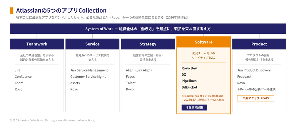
Task: Click Talent in the Strategy list
Action: pos(131,83)
